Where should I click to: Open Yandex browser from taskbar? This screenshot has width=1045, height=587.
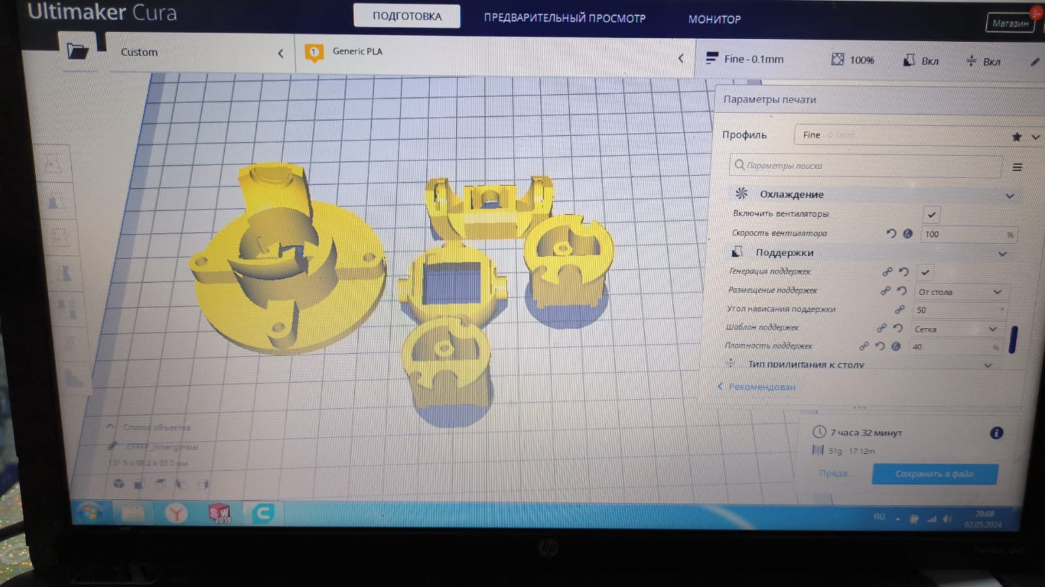click(x=176, y=514)
